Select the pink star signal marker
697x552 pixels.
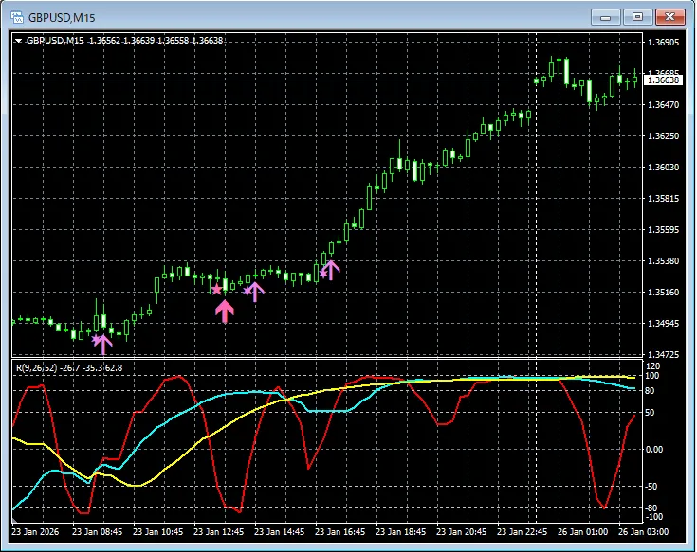216,289
